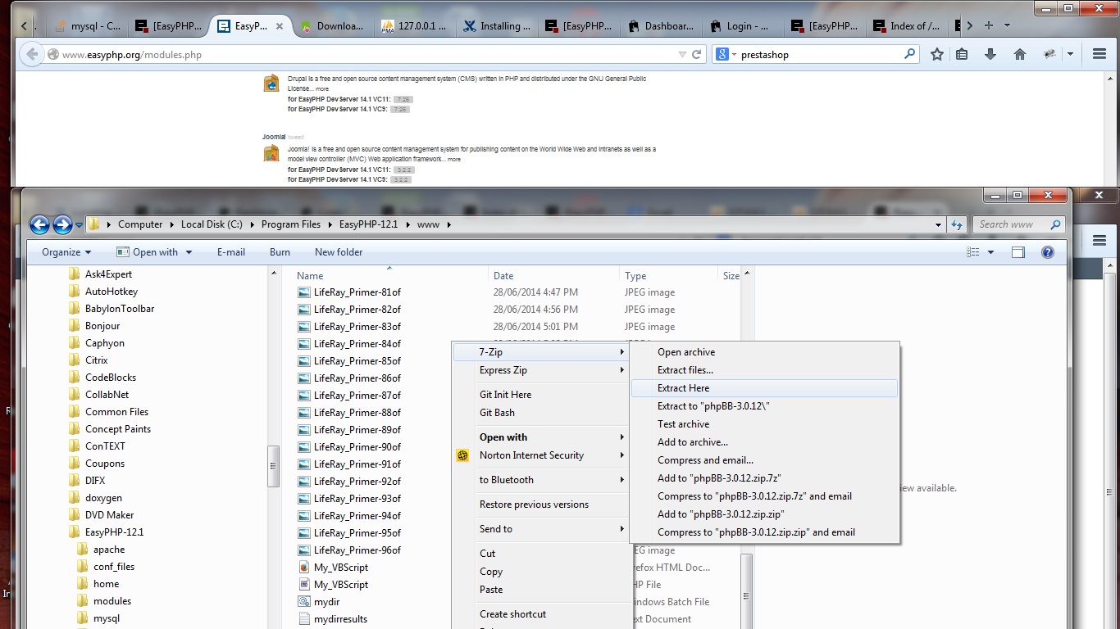The image size is (1120, 629).
Task: Open the apache subfolder in tree
Action: 108,550
